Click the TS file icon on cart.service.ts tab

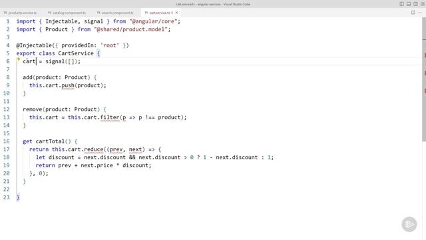point(146,13)
